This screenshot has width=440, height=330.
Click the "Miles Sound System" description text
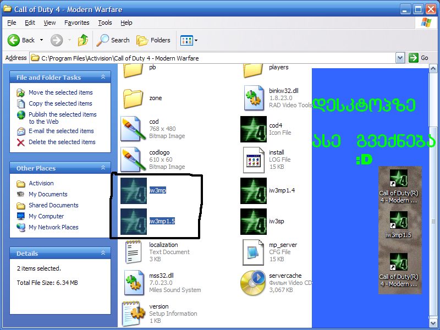coord(175,290)
